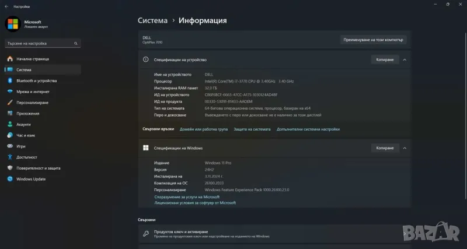Click the Търсене на настройка search field
The width and height of the screenshot is (467, 249).
tap(43, 43)
